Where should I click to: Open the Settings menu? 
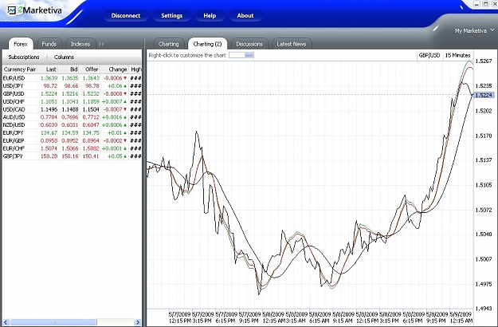172,16
